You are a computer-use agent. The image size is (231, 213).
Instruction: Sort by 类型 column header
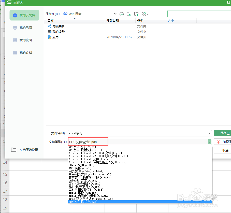pyautogui.click(x=151, y=21)
